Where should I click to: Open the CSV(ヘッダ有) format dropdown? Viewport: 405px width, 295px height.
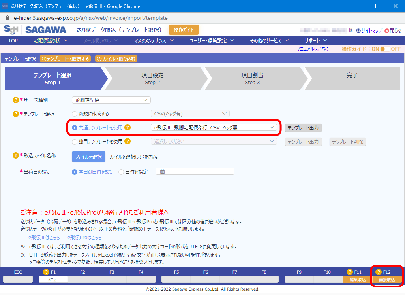click(190, 113)
